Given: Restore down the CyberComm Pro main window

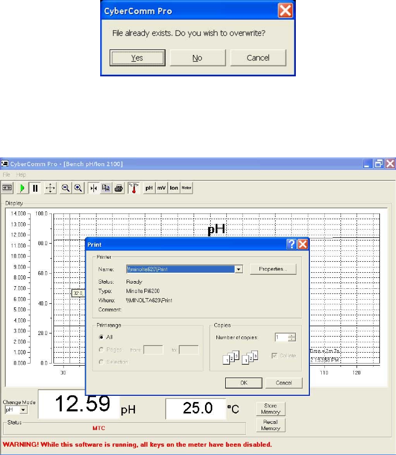Looking at the screenshot, I should [378, 164].
